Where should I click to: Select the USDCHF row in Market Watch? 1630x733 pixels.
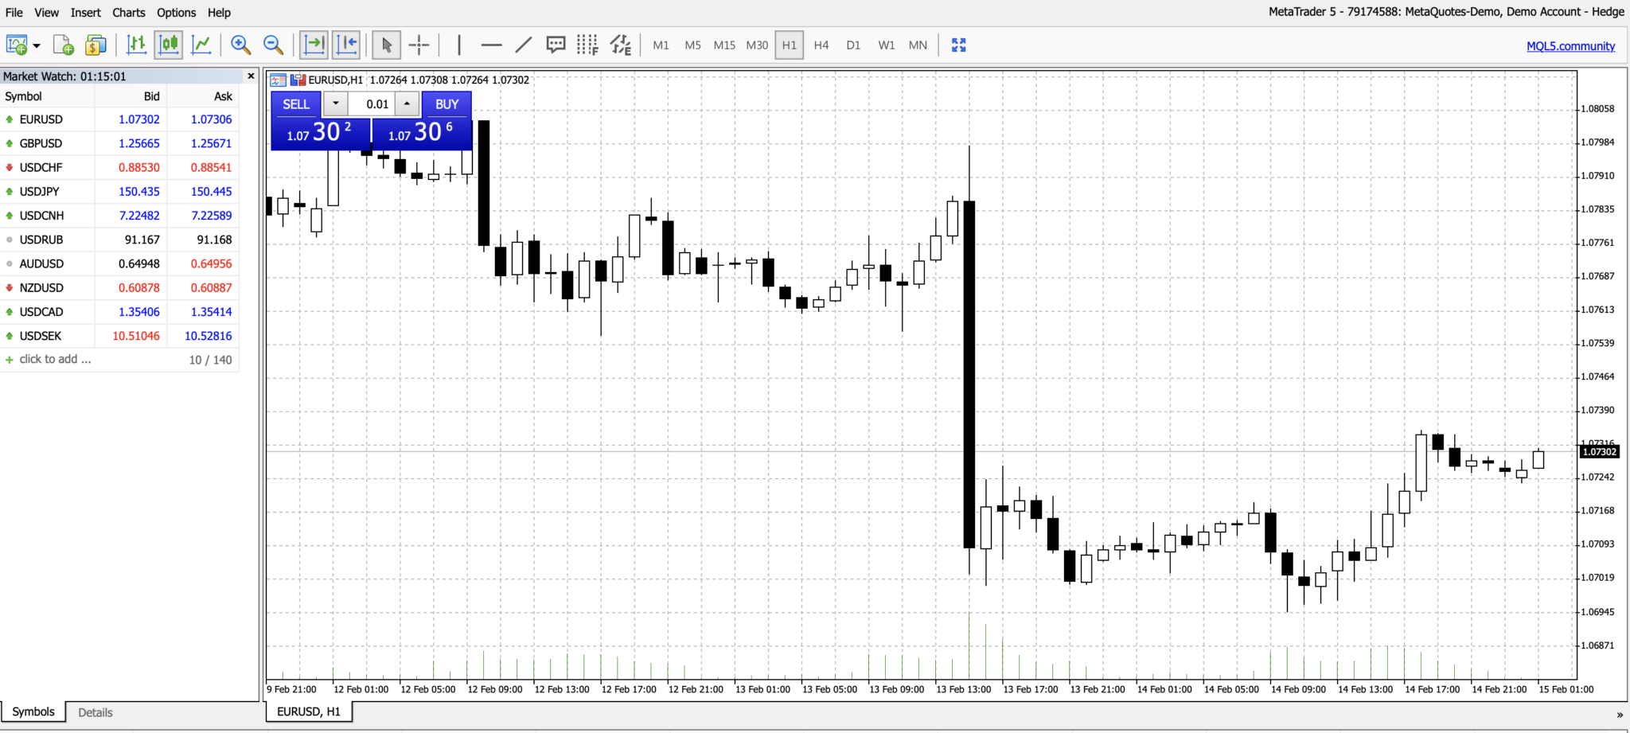tap(119, 167)
